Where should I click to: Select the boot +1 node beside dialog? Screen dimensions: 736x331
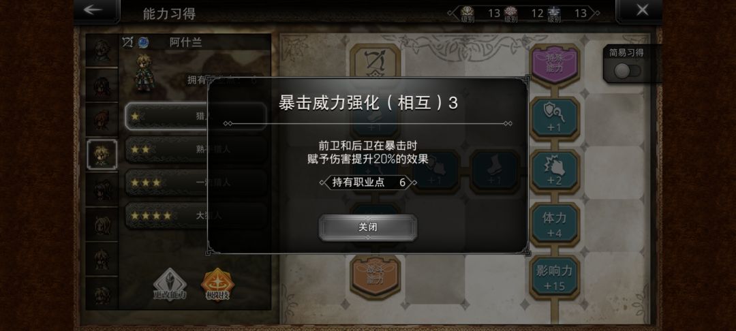point(494,171)
